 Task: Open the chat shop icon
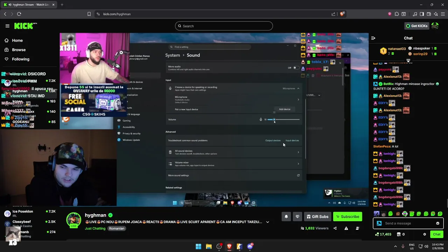click(398, 234)
